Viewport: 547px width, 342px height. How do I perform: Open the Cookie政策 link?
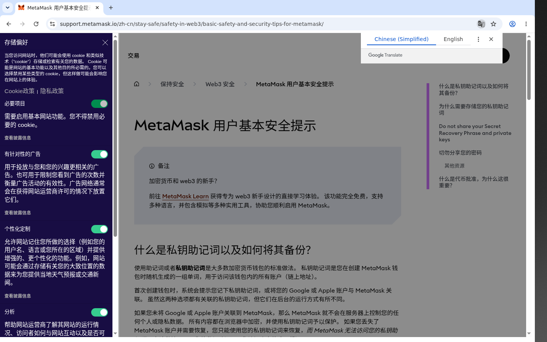(19, 91)
